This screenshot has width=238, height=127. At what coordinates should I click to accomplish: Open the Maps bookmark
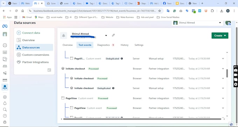click(39, 17)
